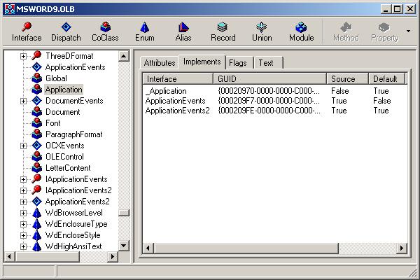The height and width of the screenshot is (280, 420).
Task: Expand the OCXEvents tree node
Action: pos(24,146)
